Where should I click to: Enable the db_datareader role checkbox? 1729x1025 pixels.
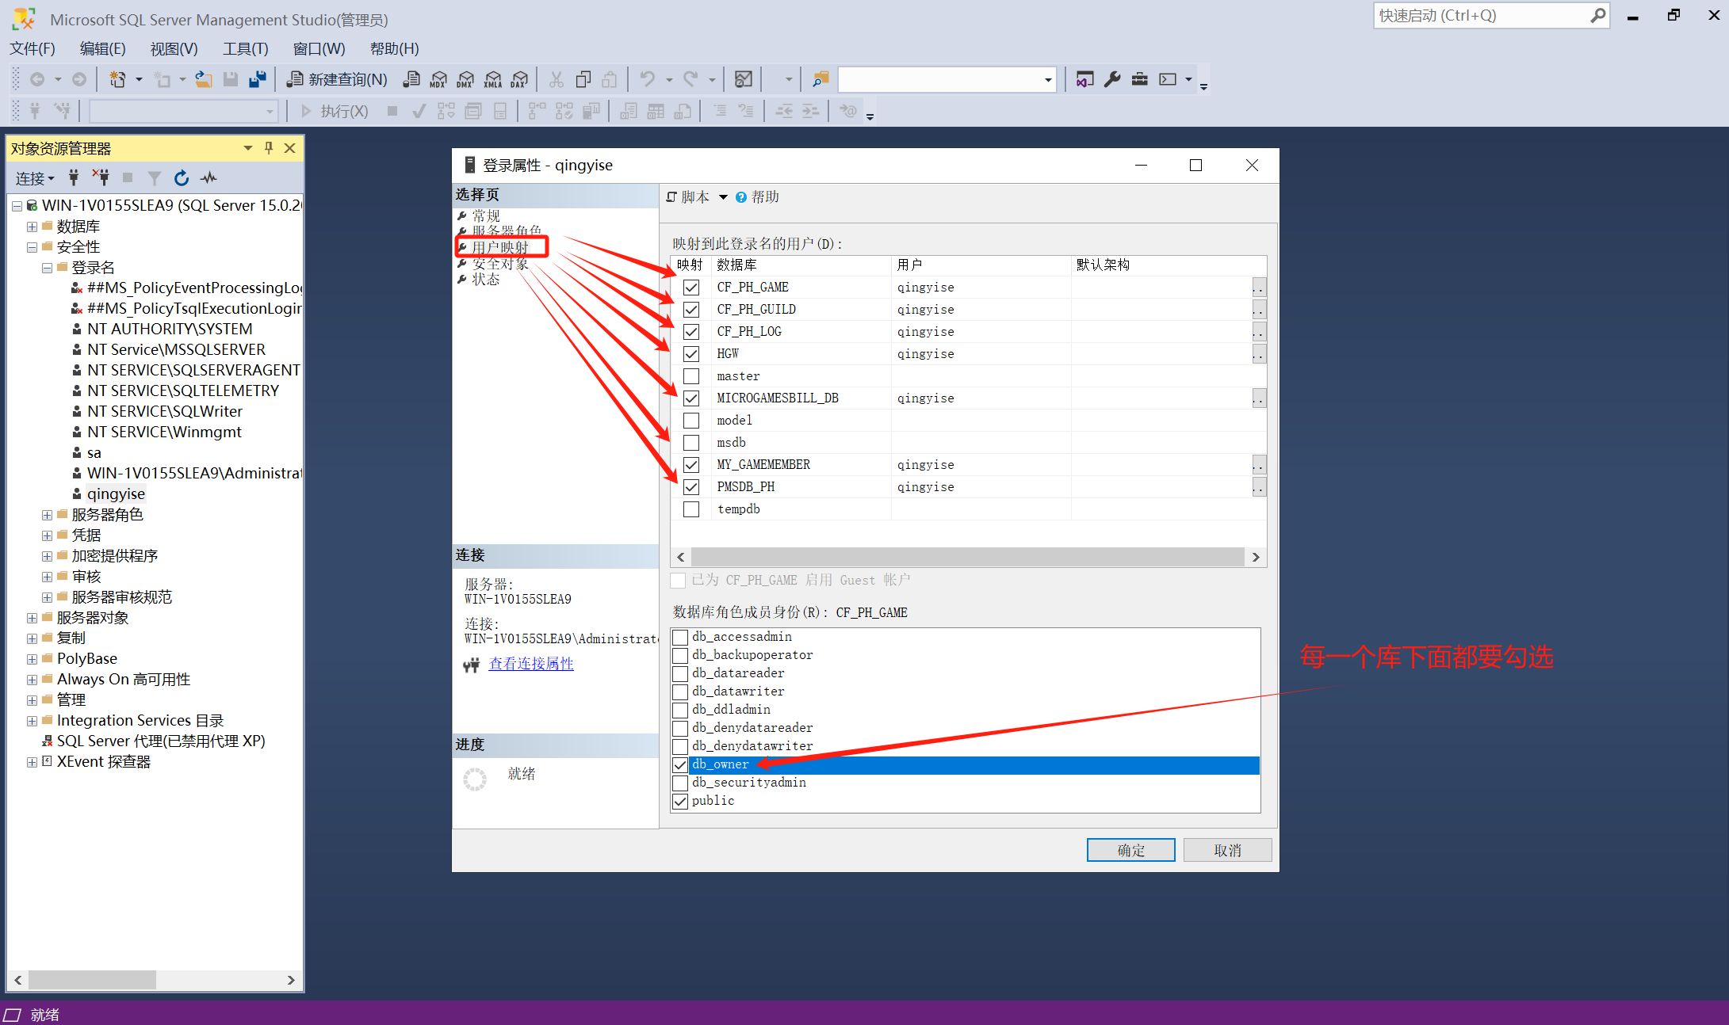pos(680,673)
